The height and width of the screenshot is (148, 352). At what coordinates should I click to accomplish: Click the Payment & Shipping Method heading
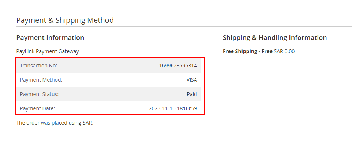click(x=65, y=20)
